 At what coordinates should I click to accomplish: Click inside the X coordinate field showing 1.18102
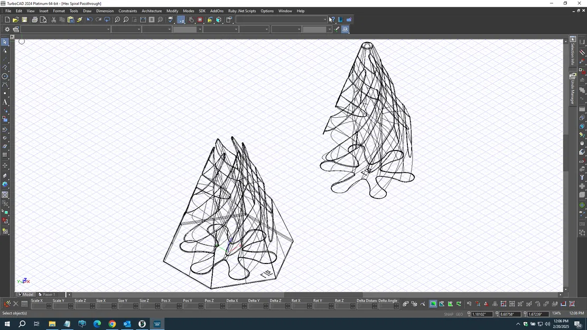(481, 314)
